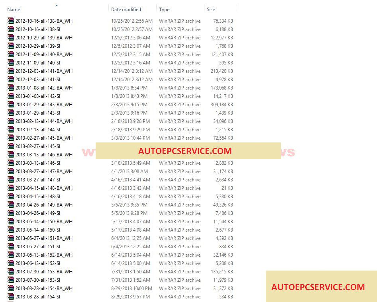This screenshot has width=377, height=302.
Task: Click the Date modified column header
Action: coord(126,10)
